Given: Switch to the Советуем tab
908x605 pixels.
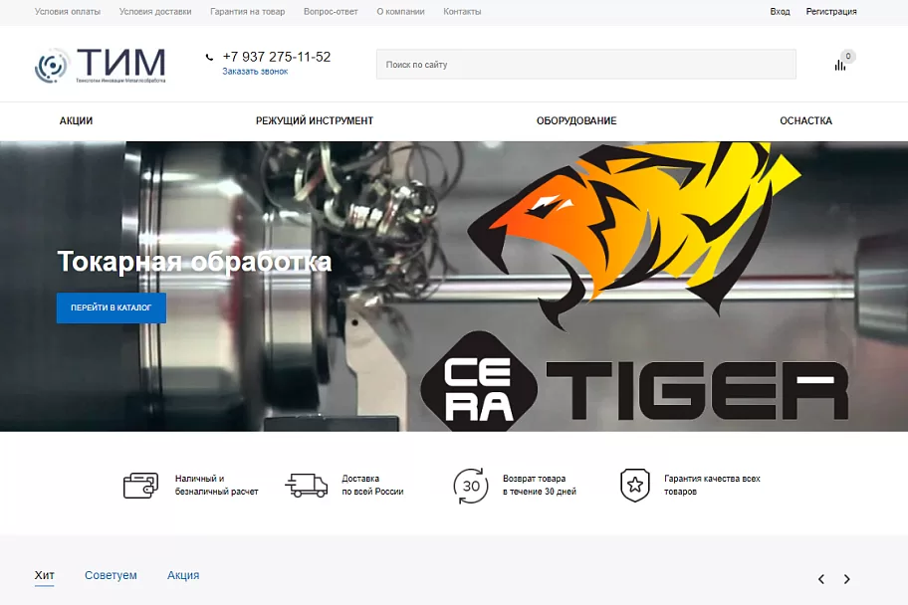Looking at the screenshot, I should (111, 575).
